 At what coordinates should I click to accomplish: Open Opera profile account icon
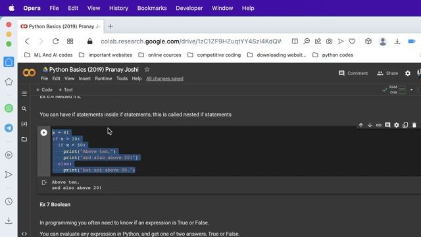tap(383, 41)
